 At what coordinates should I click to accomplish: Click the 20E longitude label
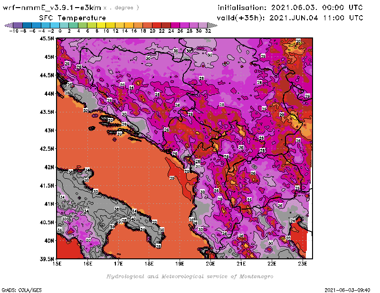pos(210,264)
